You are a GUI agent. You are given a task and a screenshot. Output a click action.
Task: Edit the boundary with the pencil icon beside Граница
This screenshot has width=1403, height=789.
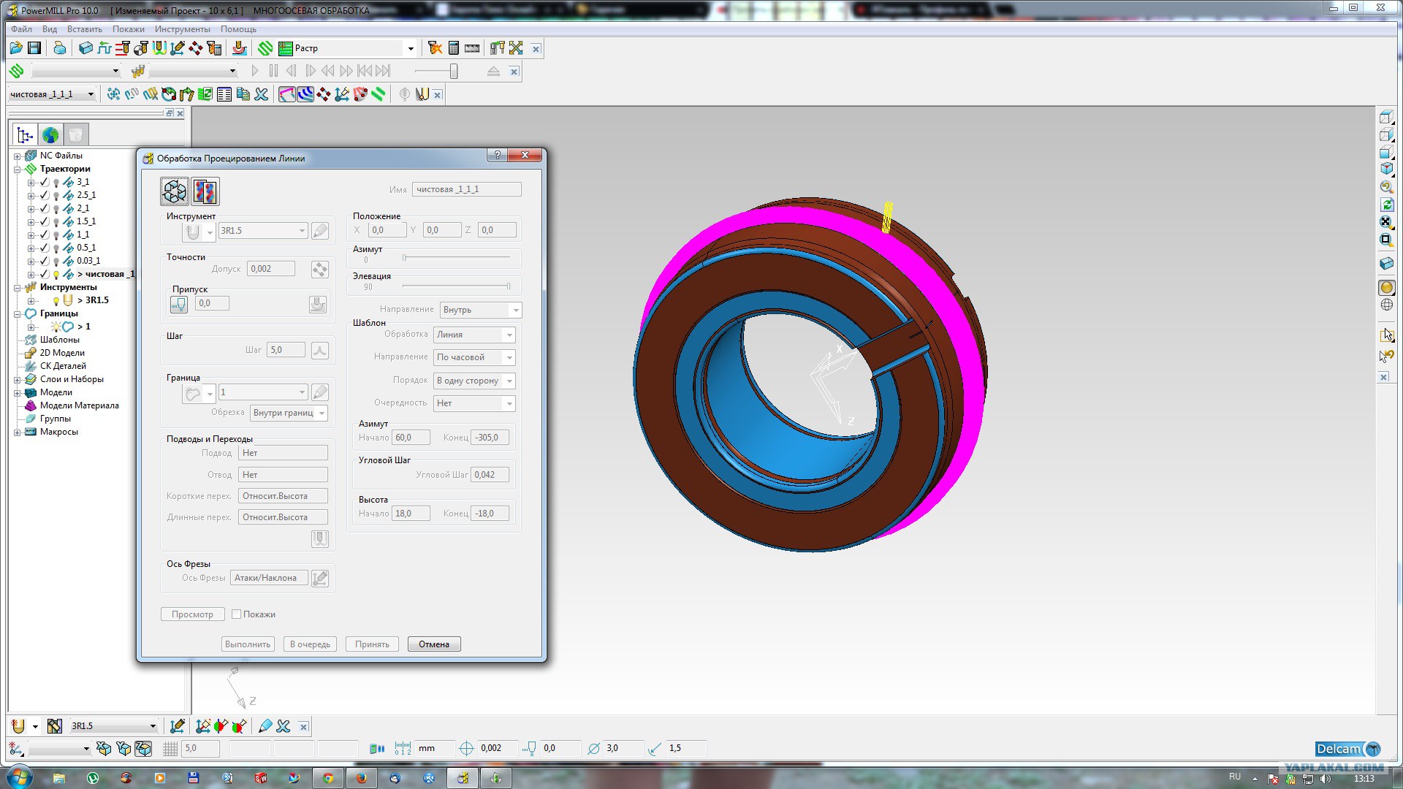point(320,392)
